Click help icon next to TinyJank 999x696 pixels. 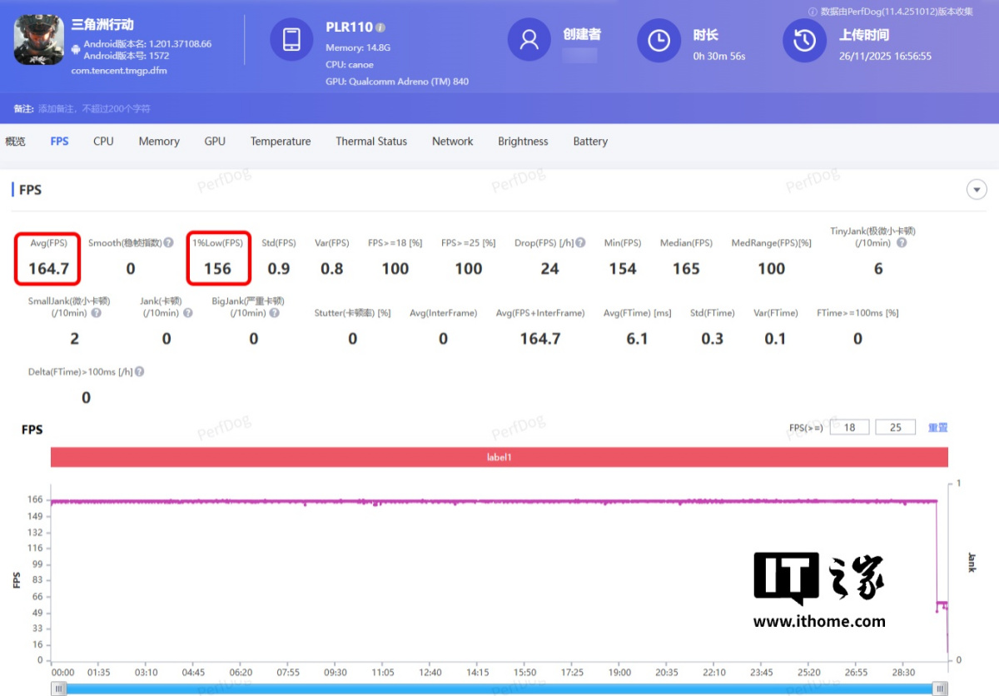(901, 243)
